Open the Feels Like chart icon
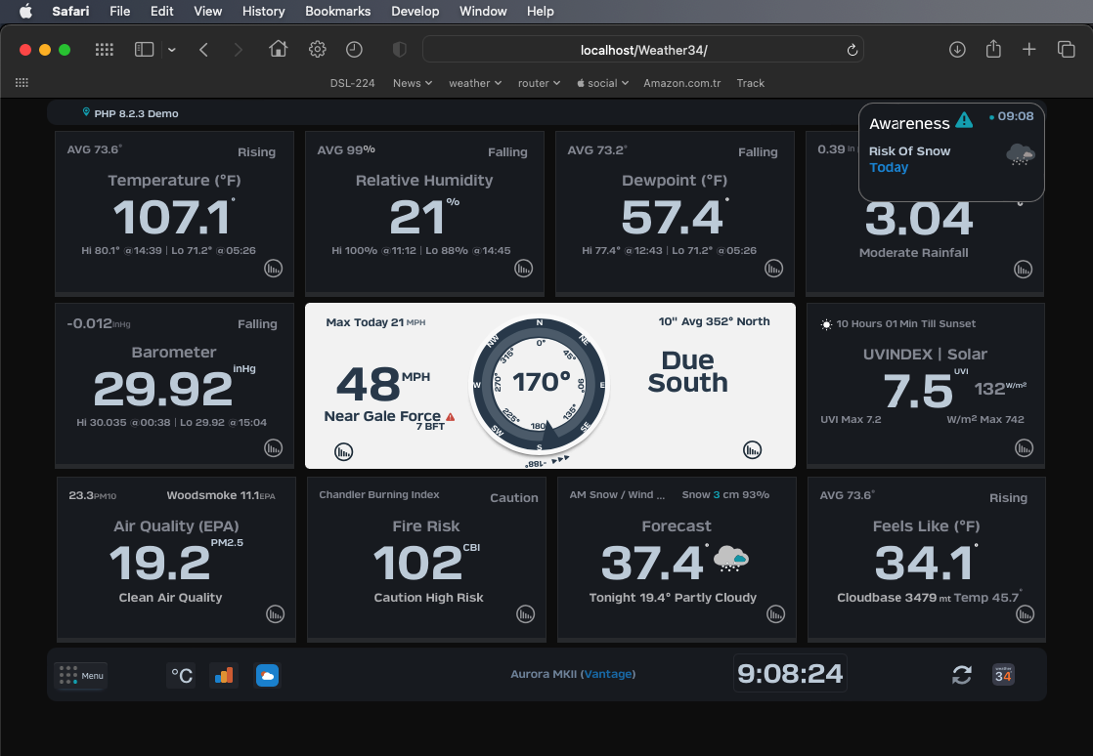1093x756 pixels. pyautogui.click(x=1026, y=614)
